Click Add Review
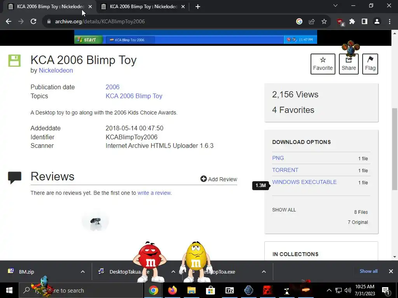This screenshot has height=298, width=398. coord(219,179)
